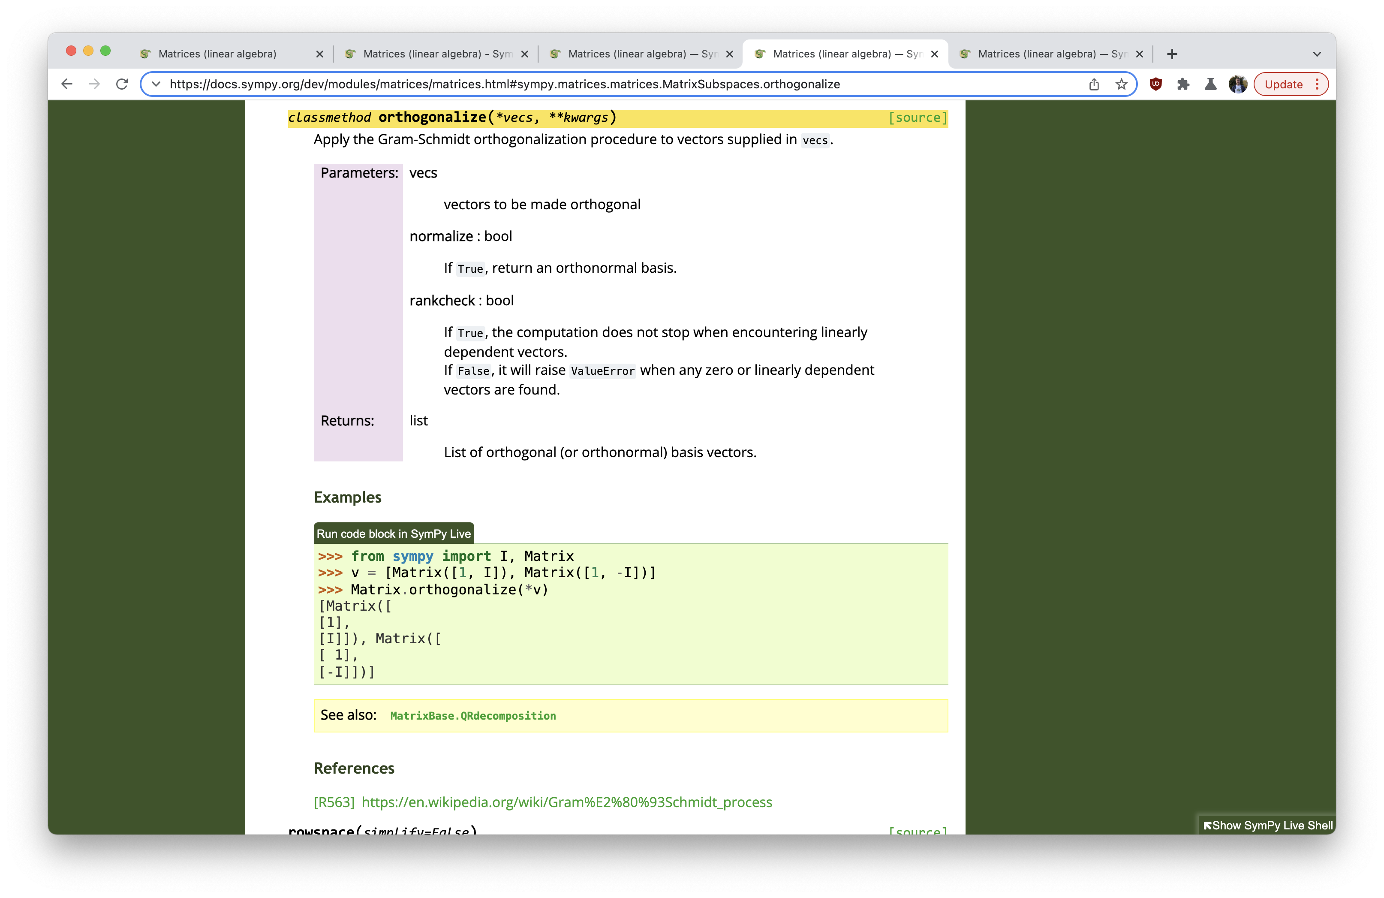Open the share icon in the address bar

[x=1094, y=84]
